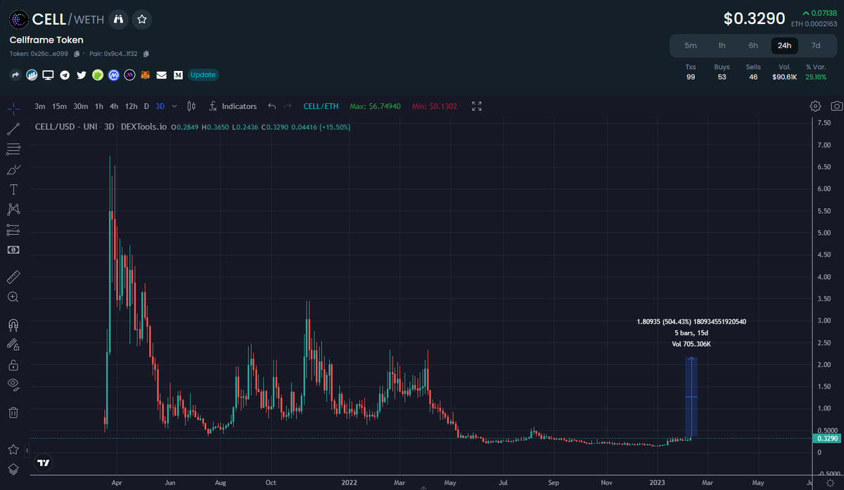Select the XABCD patterns tool
Image resolution: width=844 pixels, height=490 pixels.
(x=13, y=209)
